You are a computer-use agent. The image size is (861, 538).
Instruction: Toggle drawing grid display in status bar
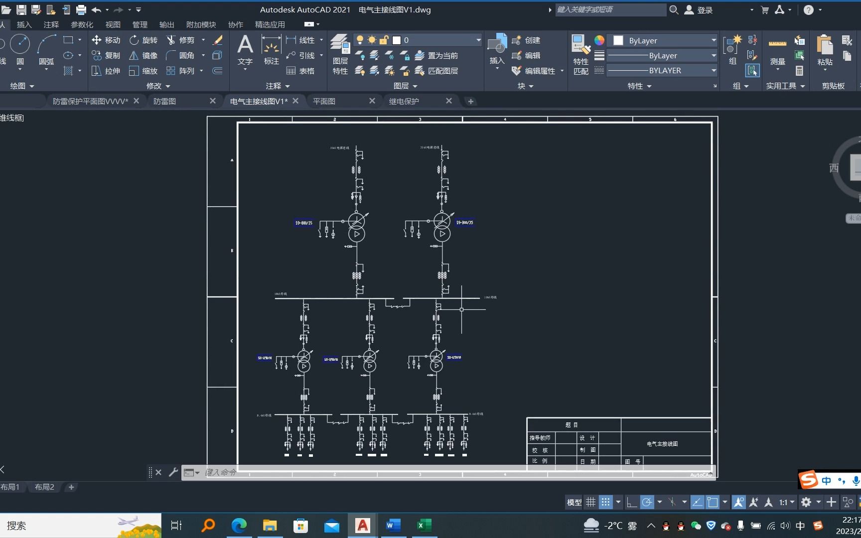tap(590, 502)
